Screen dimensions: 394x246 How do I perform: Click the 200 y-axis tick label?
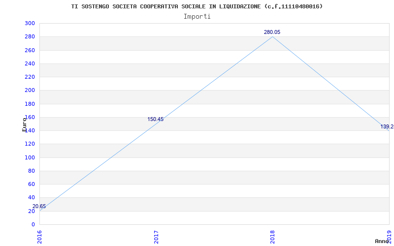(x=30, y=91)
